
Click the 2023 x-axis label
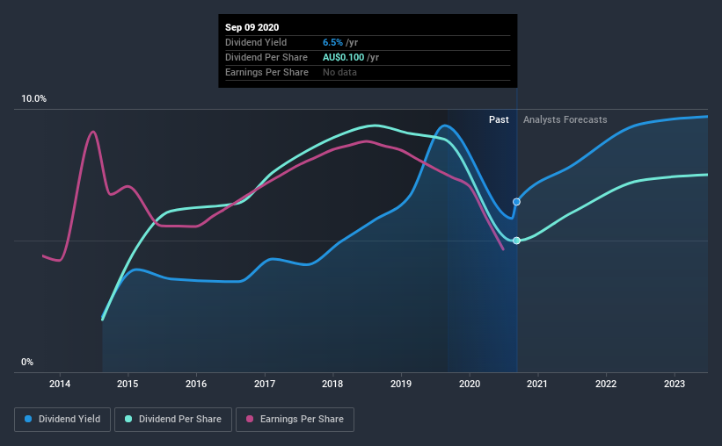coord(675,384)
